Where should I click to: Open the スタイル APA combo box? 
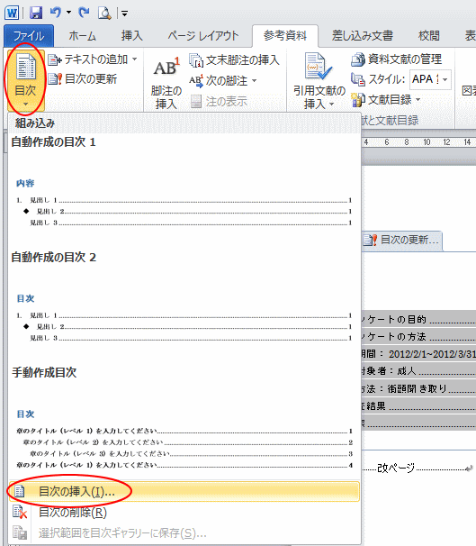point(430,79)
